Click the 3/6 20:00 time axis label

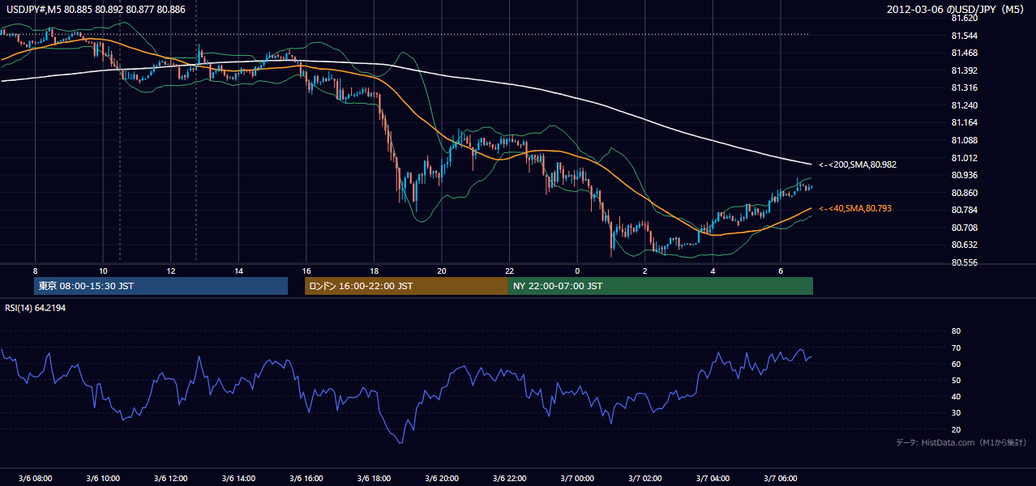tap(442, 478)
